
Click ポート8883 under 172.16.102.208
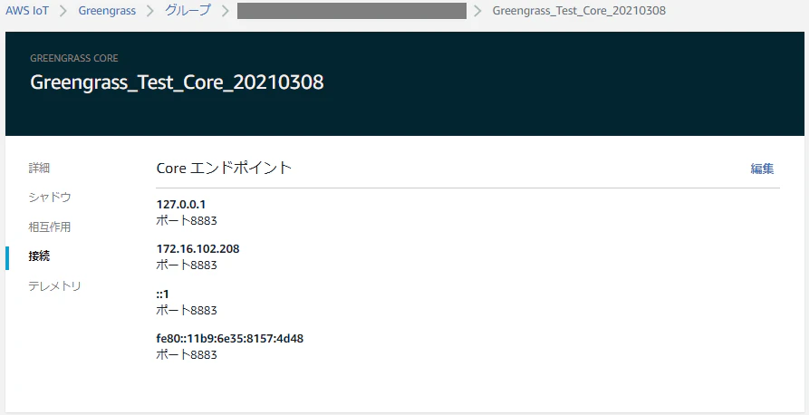(187, 265)
